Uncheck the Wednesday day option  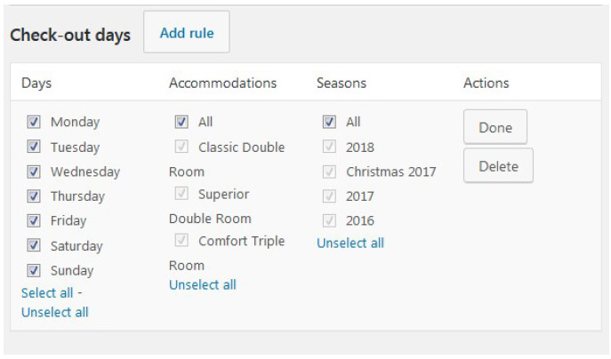(34, 172)
